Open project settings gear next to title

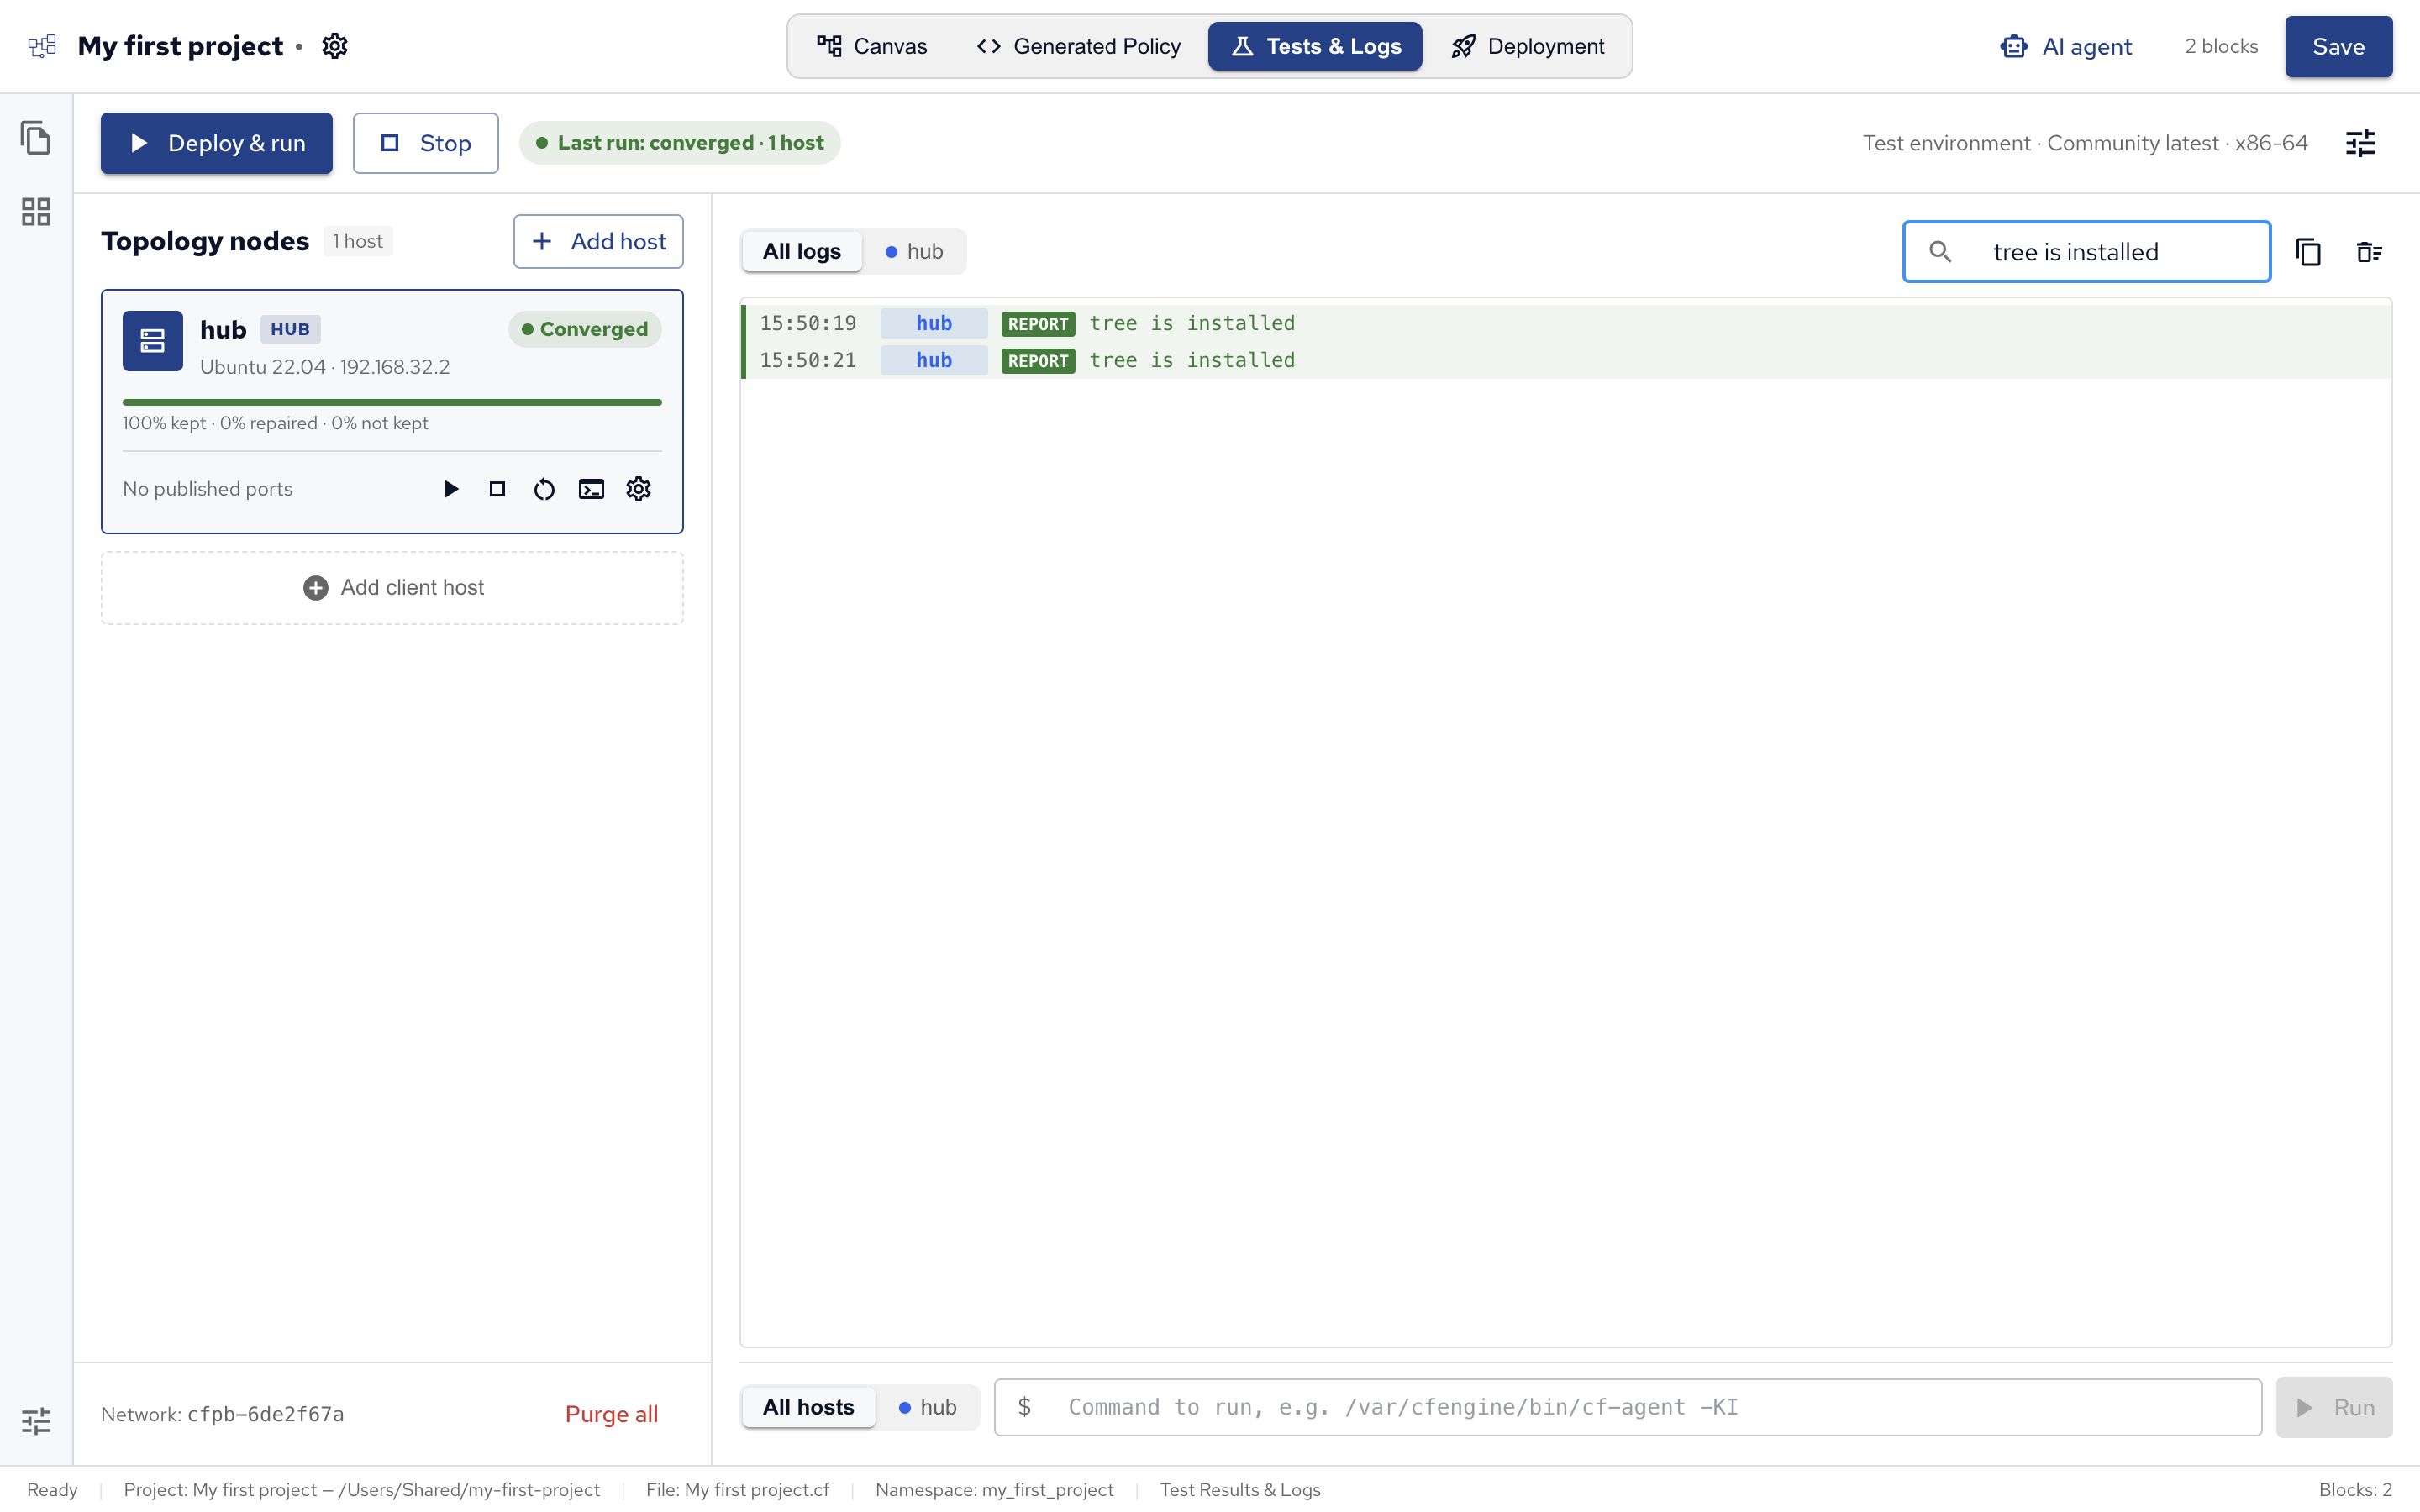pyautogui.click(x=334, y=46)
